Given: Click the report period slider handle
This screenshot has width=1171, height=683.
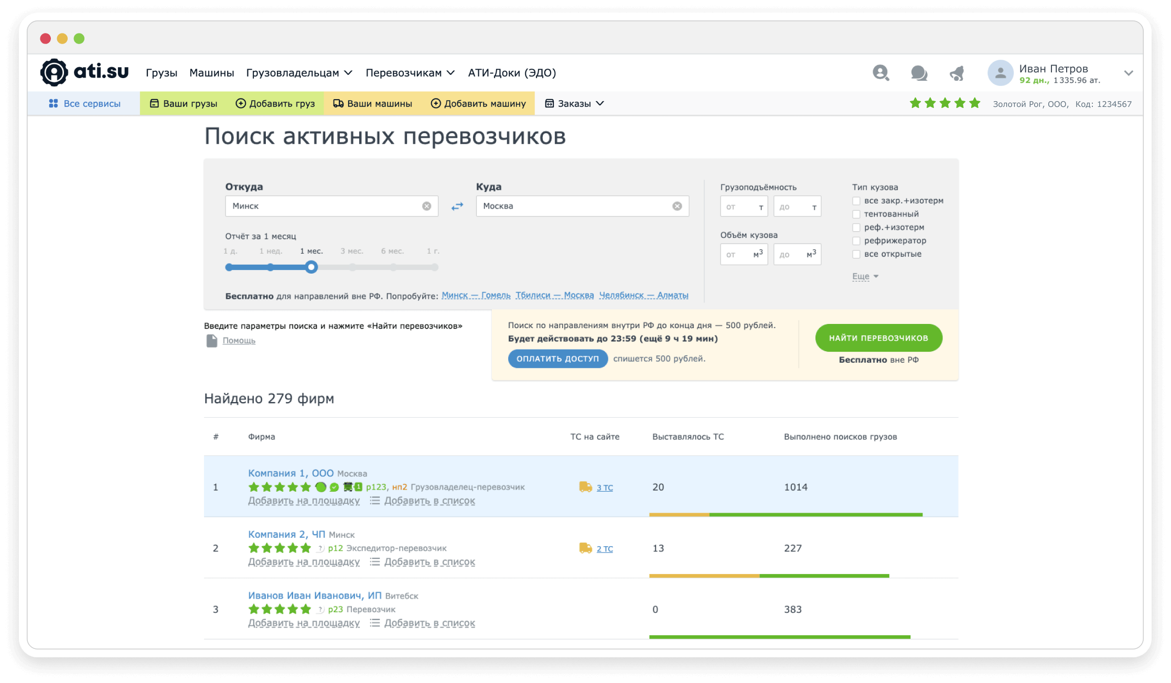Looking at the screenshot, I should tap(311, 267).
